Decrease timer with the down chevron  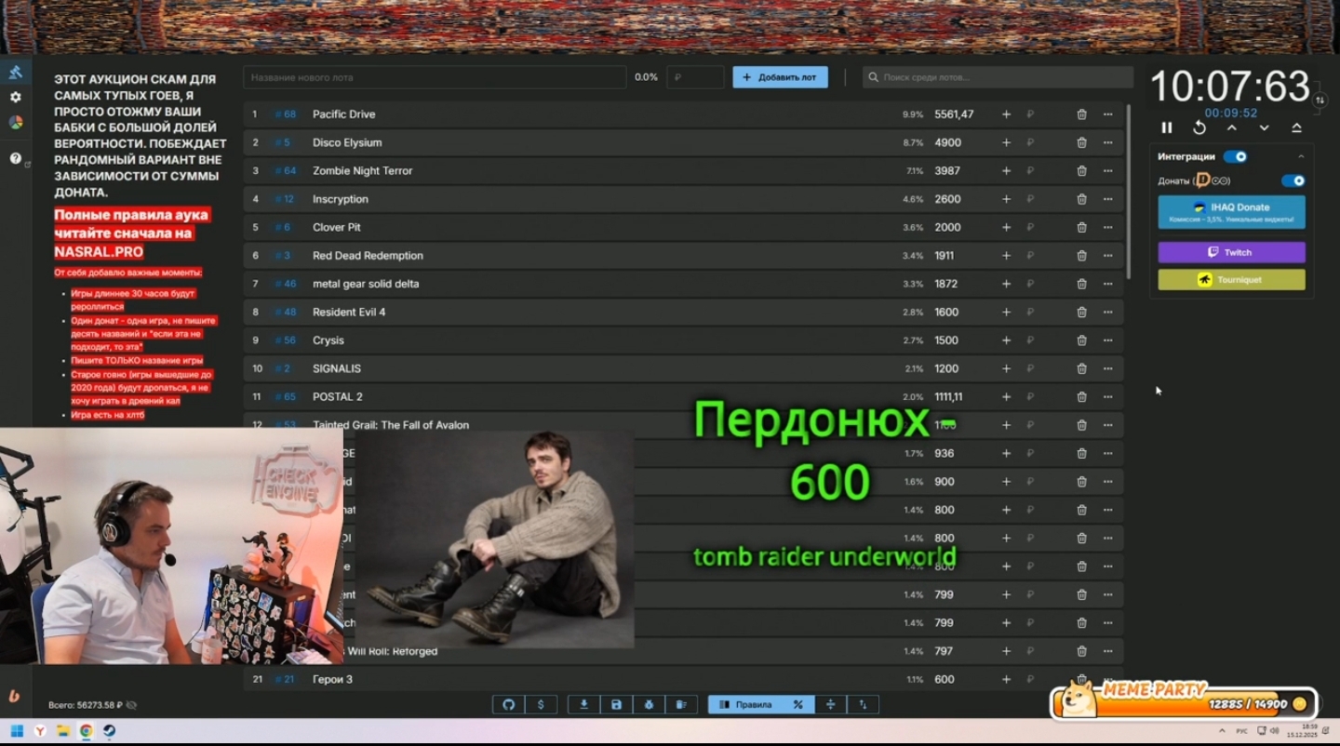pyautogui.click(x=1264, y=127)
